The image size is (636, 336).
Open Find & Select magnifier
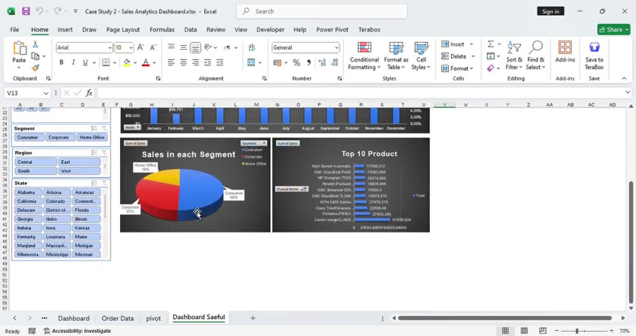(x=536, y=56)
